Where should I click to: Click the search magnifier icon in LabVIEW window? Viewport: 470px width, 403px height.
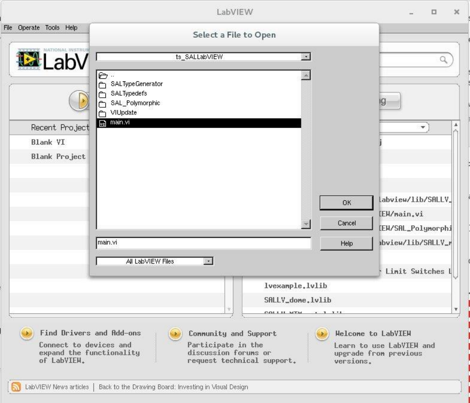(x=443, y=60)
